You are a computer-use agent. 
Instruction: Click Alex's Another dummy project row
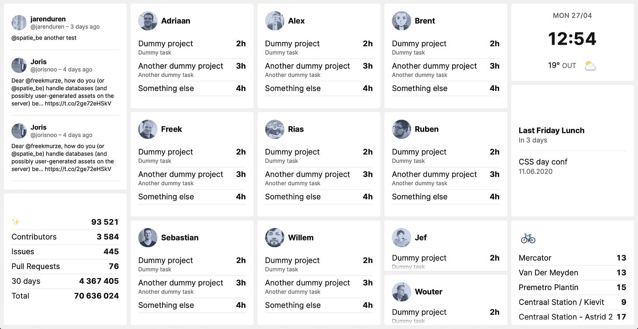319,70
